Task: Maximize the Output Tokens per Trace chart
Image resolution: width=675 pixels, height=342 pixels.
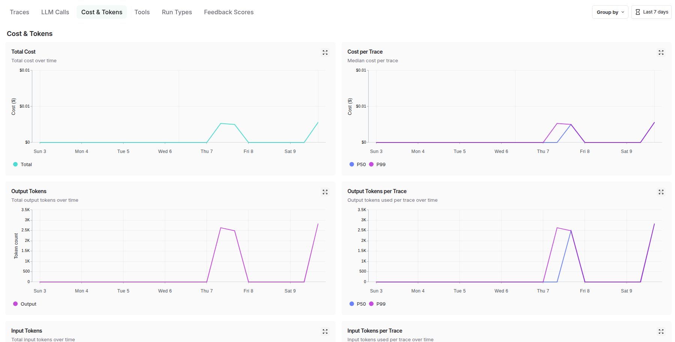Action: (x=661, y=192)
